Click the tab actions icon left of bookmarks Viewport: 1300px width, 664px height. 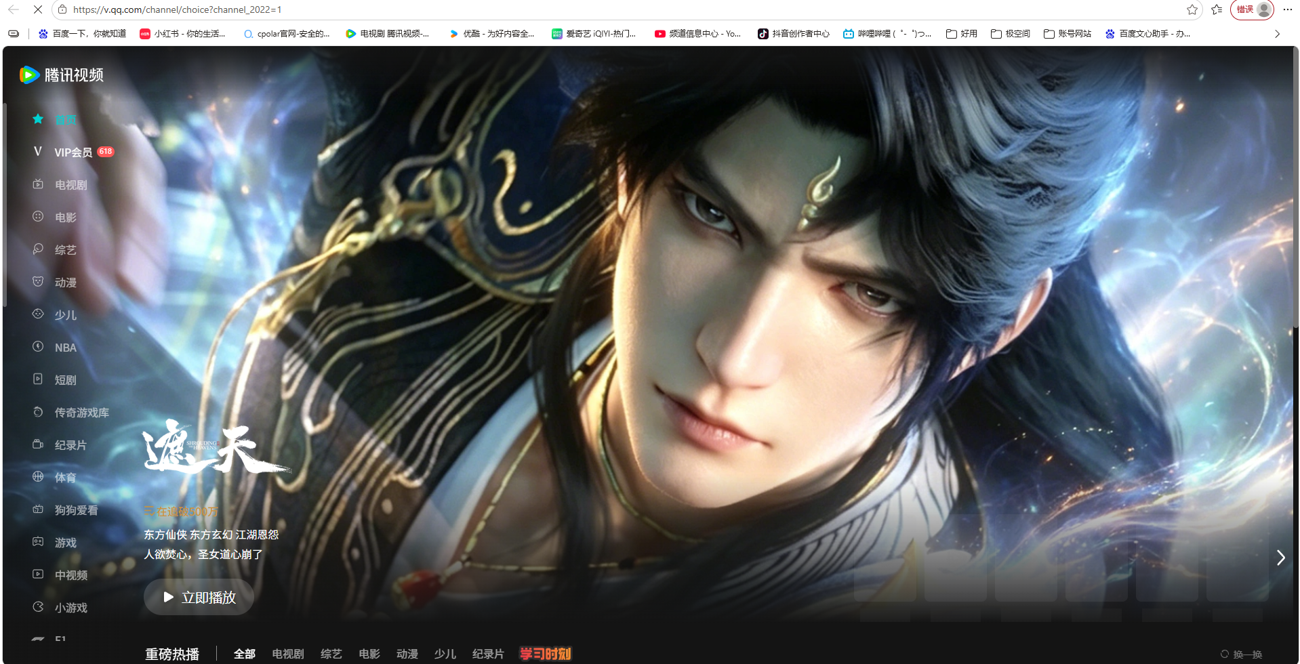click(x=14, y=33)
